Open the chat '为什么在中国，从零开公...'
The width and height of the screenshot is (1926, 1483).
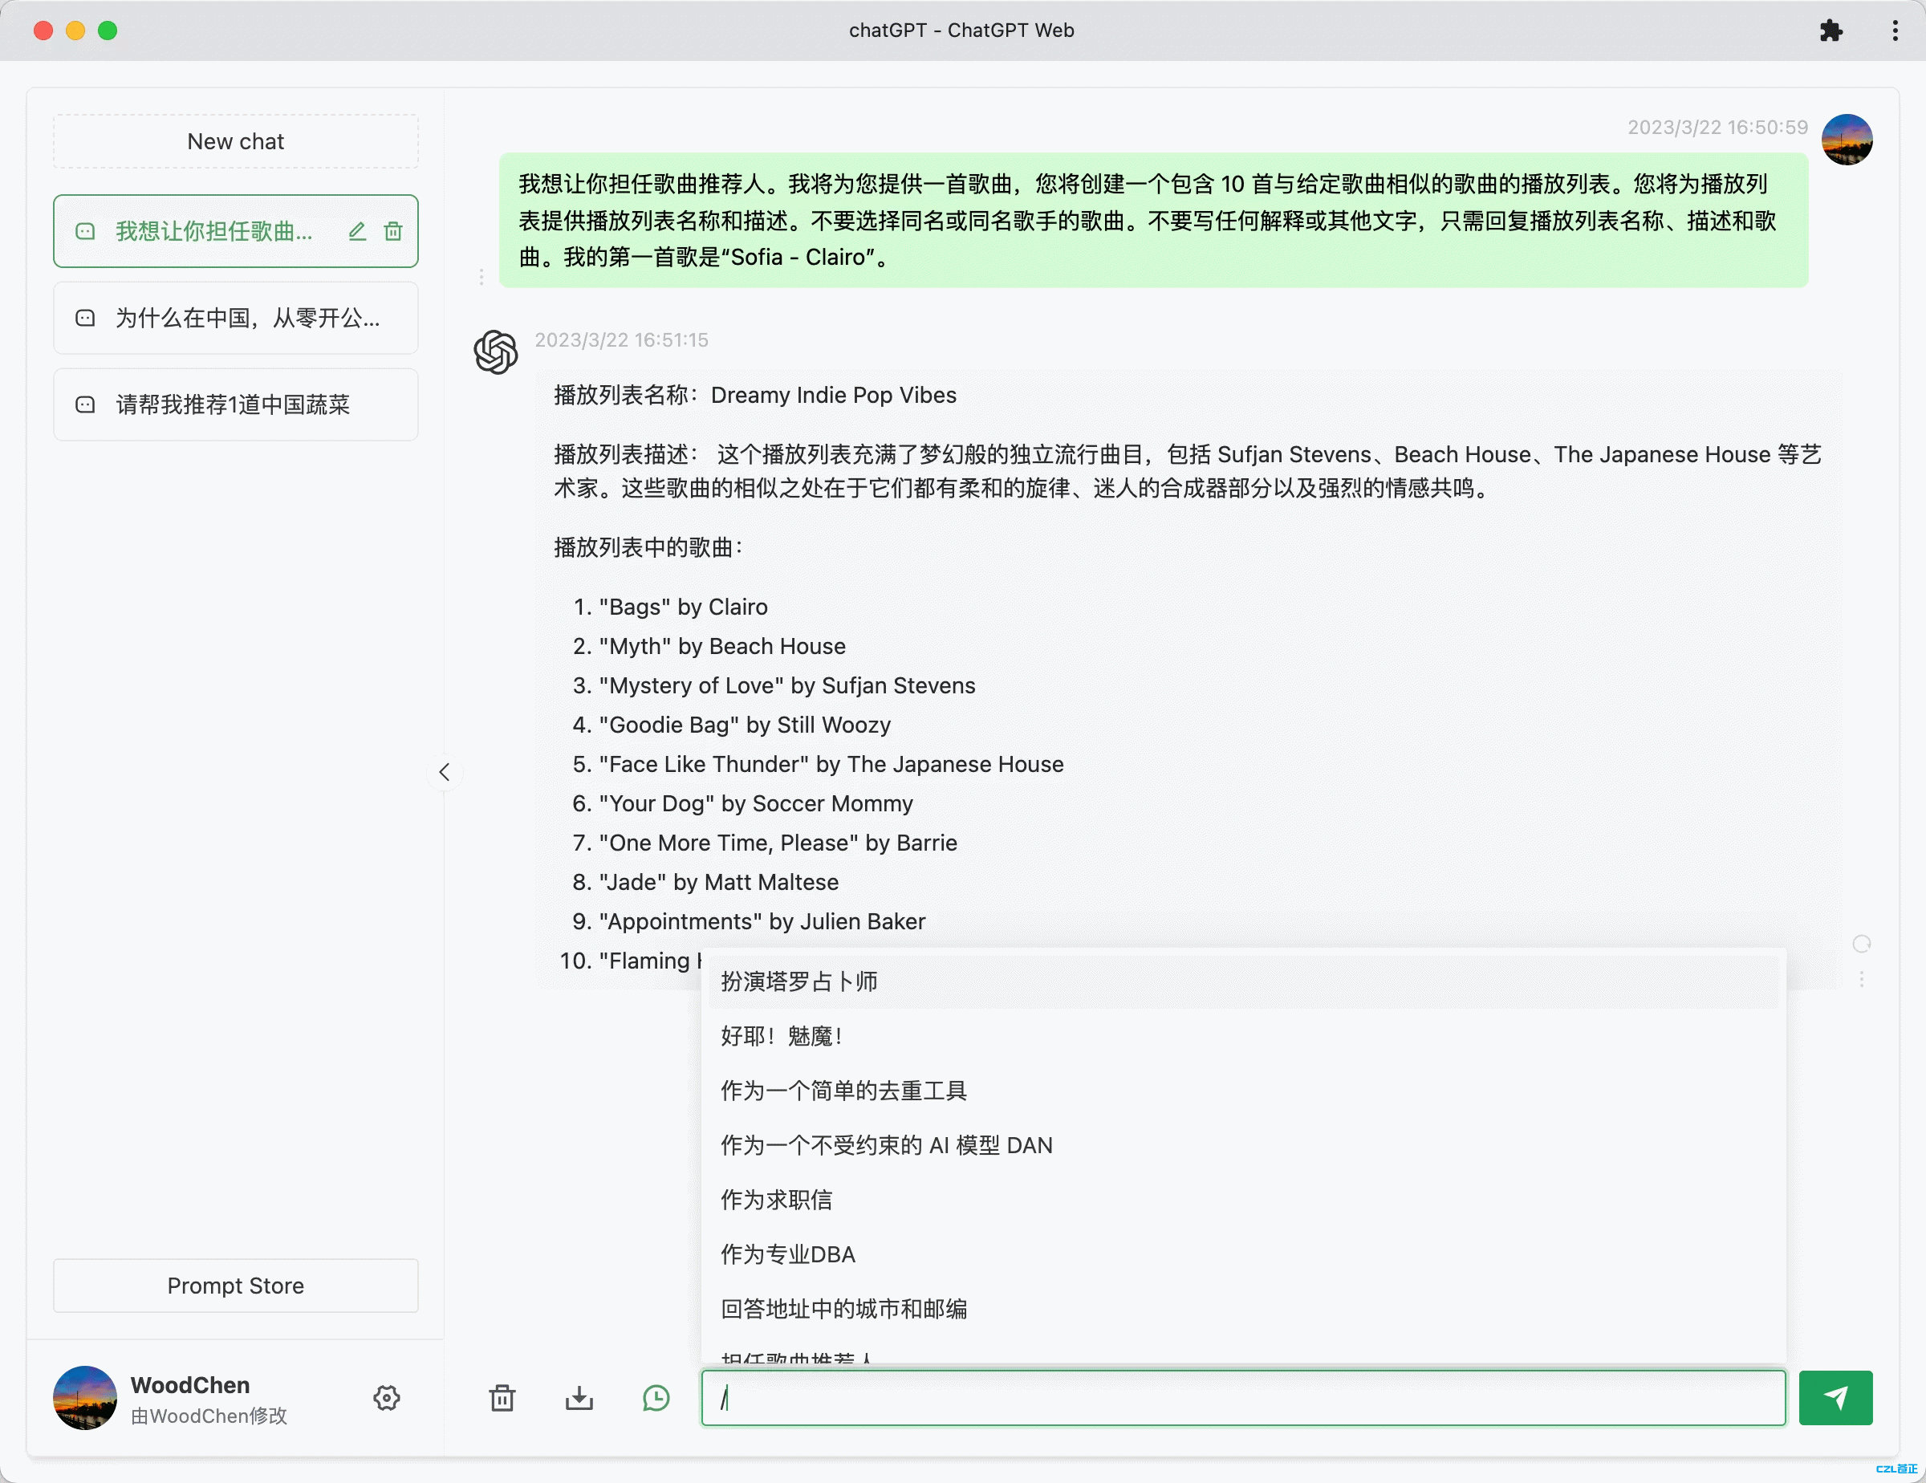click(235, 318)
